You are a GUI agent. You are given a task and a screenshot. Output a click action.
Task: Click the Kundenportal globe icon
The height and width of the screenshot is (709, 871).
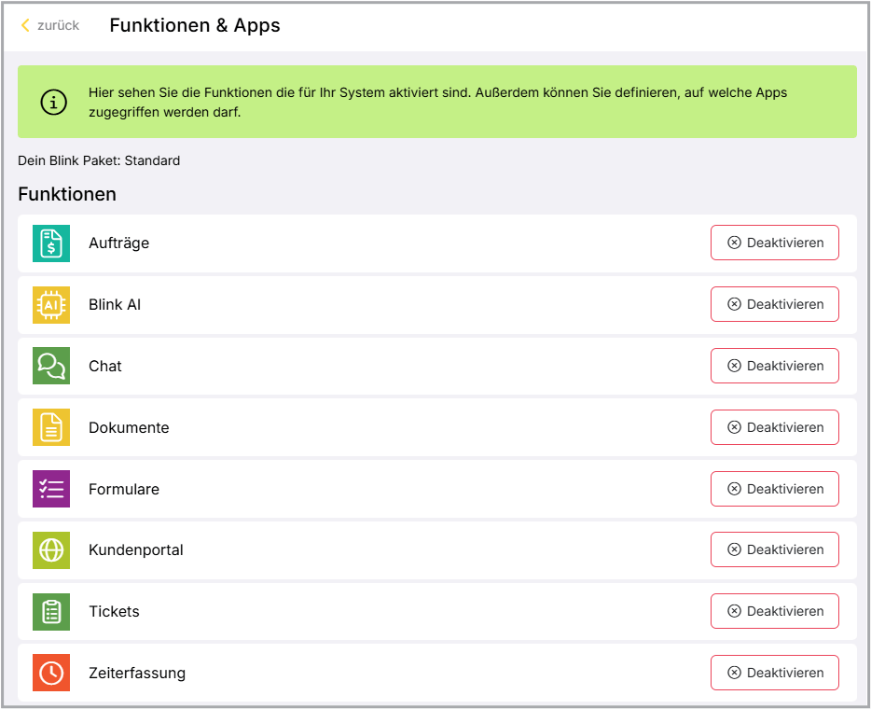(51, 550)
